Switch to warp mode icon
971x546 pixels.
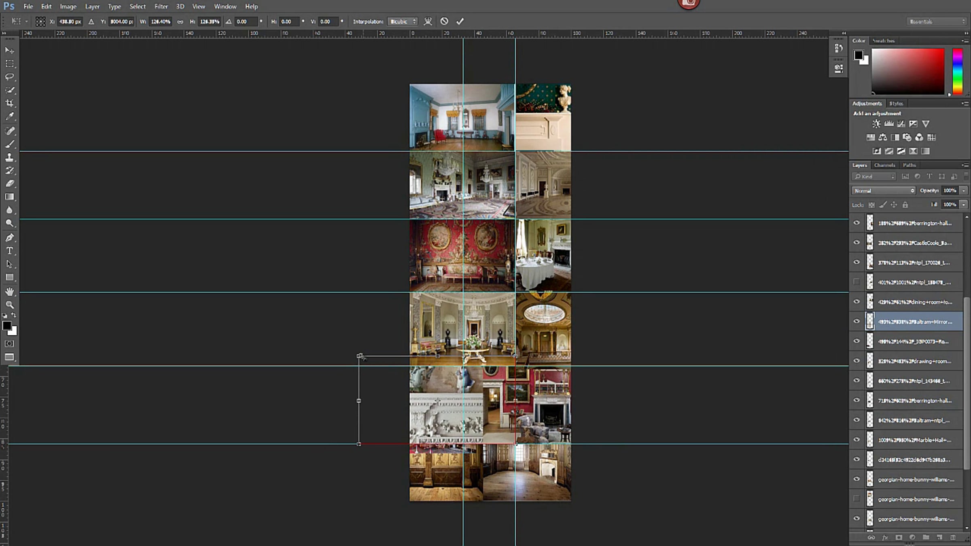[x=428, y=21]
